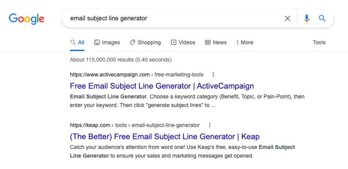Image resolution: width=348 pixels, height=169 pixels.
Task: Click the blue magnifying glass search button
Action: point(322,18)
